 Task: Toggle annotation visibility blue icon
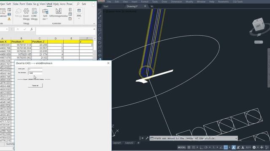click(234, 147)
